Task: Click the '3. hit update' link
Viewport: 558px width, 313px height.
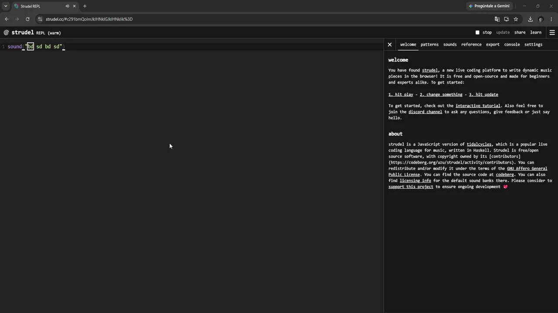Action: point(483,94)
